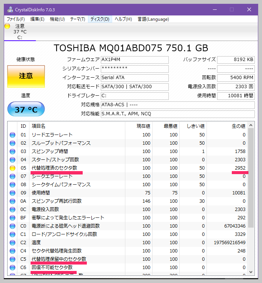Click the 生の値 column header

(x=227, y=126)
